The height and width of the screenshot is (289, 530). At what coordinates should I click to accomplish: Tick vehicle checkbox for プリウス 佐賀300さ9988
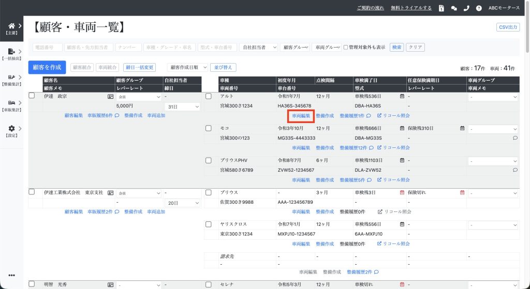pyautogui.click(x=209, y=192)
